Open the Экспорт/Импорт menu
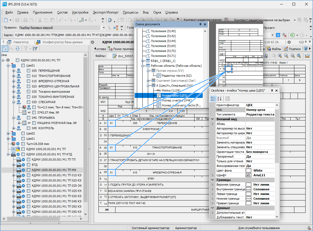 (106, 12)
